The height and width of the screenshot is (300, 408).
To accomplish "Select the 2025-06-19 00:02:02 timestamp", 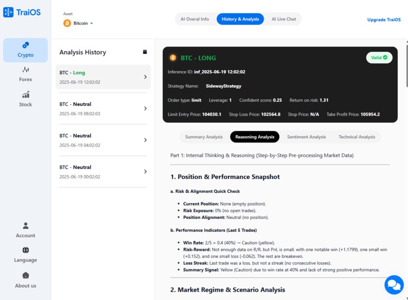I will click(80, 176).
